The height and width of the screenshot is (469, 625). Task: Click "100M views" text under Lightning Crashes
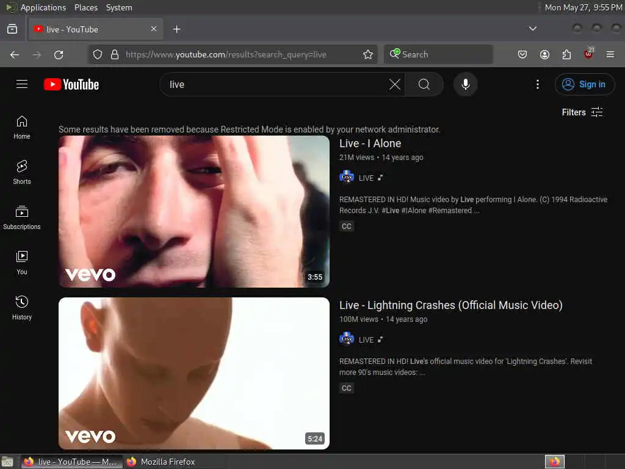(x=359, y=319)
